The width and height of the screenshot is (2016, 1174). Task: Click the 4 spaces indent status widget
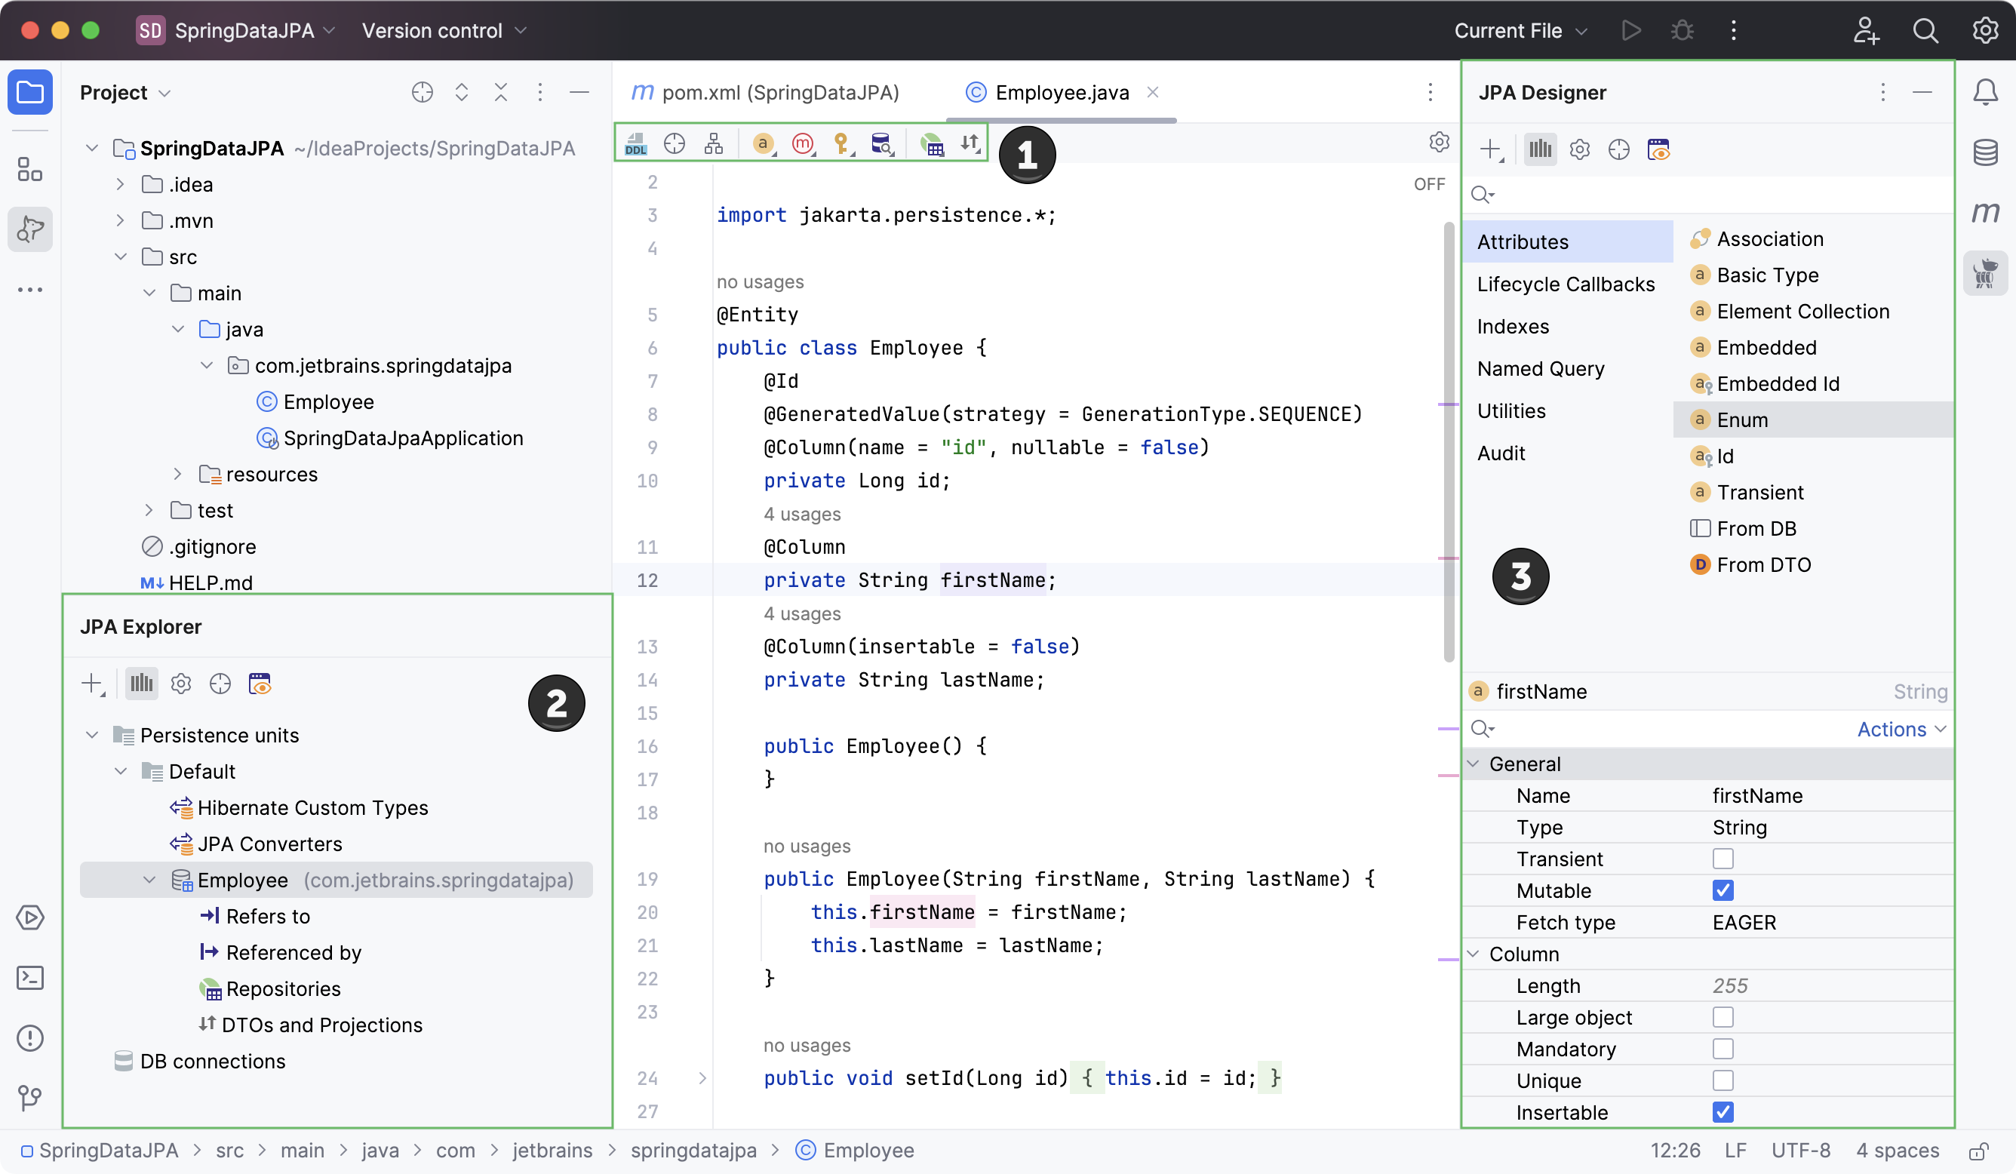[1898, 1151]
